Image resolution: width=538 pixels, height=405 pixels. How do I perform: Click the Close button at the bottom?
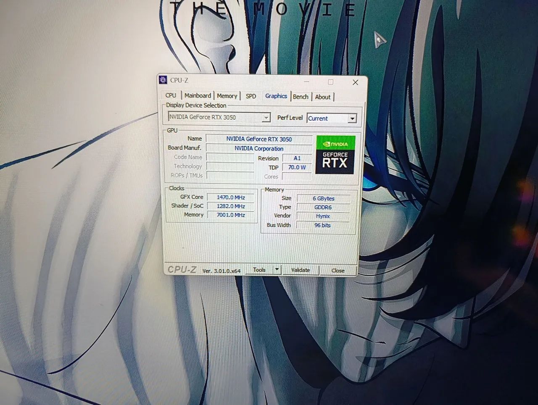point(338,271)
